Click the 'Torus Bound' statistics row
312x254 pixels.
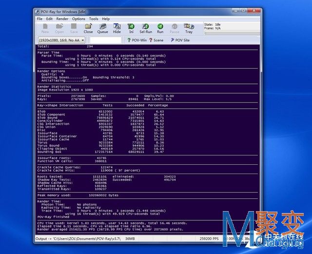coord(100,146)
